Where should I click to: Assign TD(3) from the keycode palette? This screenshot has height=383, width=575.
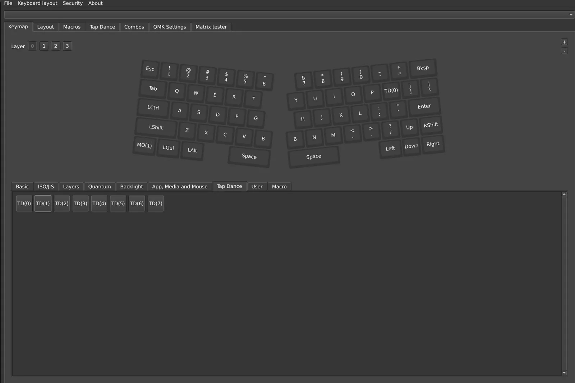pyautogui.click(x=80, y=204)
